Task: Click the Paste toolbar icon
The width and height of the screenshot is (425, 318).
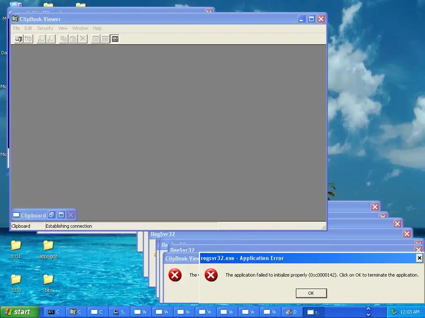Action: coord(73,39)
